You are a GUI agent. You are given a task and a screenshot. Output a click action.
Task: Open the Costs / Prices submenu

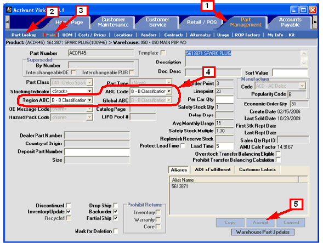tap(92, 35)
